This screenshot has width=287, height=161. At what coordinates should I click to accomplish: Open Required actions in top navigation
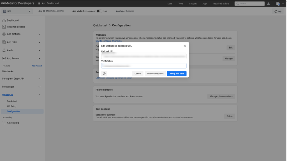pos(221,4)
